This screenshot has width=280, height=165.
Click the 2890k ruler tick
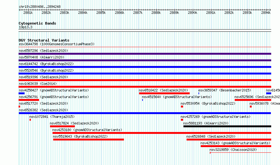click(193, 13)
